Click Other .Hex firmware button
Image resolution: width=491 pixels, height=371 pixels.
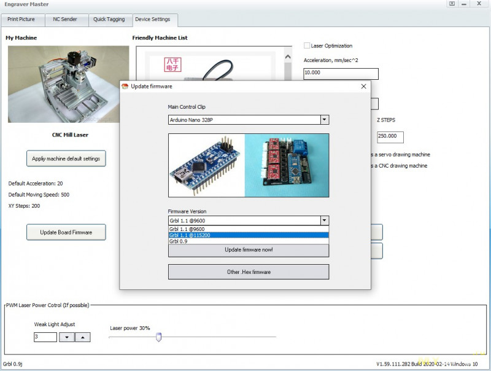249,272
